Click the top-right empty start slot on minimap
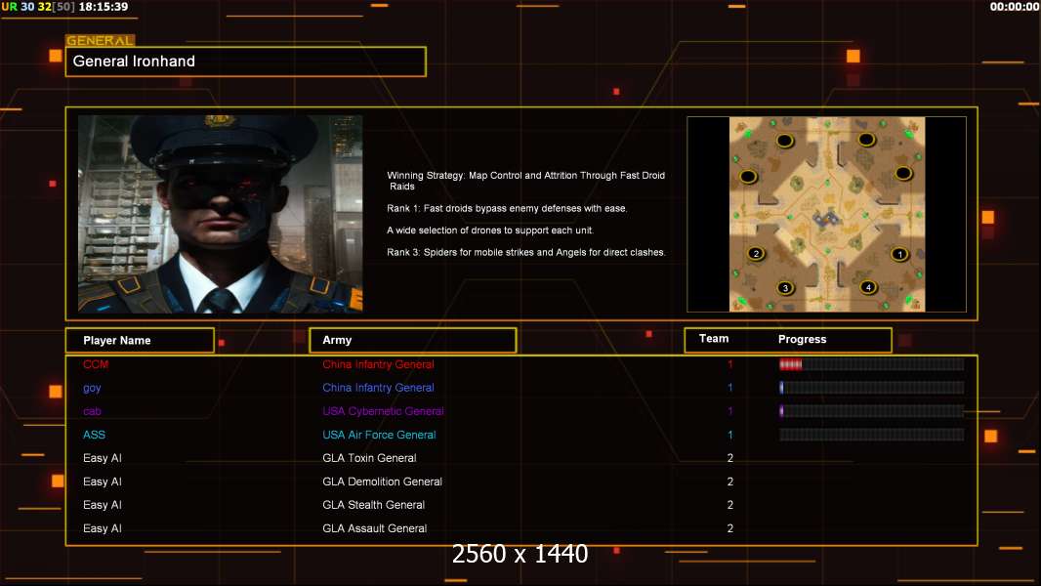This screenshot has height=586, width=1041. [x=866, y=140]
